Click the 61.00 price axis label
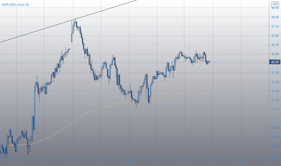The image size is (281, 166). coord(275,146)
